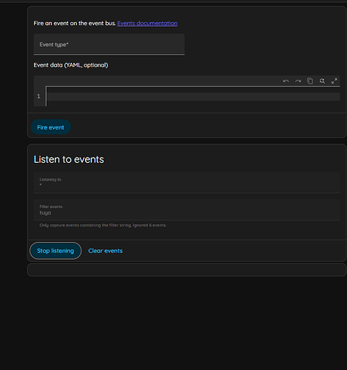Click the Filter events label text
This screenshot has height=370, width=347.
[x=51, y=206]
